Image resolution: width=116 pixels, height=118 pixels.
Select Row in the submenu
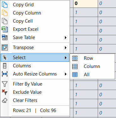pos(92,58)
